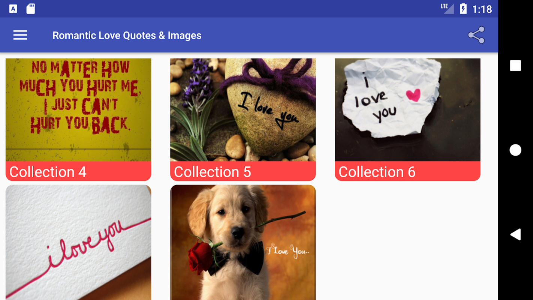Tap the square recent apps button

tap(515, 66)
